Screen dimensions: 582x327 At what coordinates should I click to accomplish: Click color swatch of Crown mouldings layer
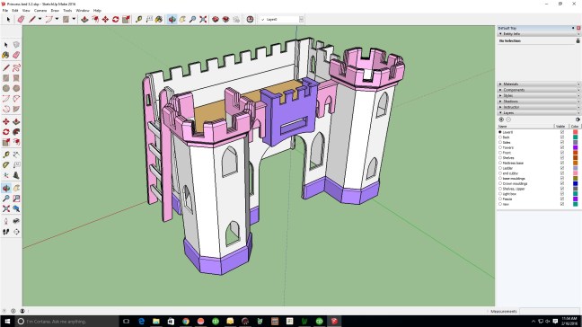tap(576, 183)
